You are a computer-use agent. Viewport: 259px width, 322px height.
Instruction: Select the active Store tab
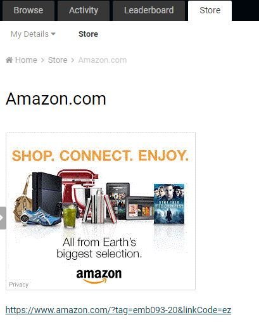[x=210, y=10]
